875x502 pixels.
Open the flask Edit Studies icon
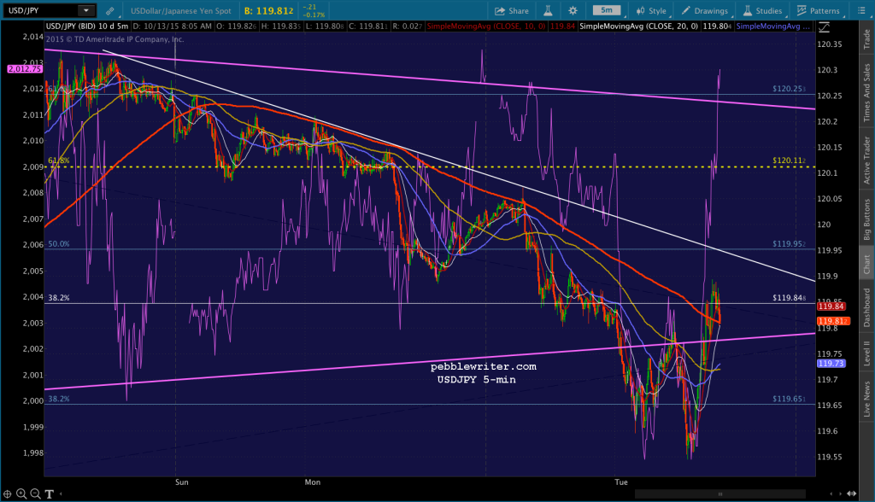coord(548,10)
